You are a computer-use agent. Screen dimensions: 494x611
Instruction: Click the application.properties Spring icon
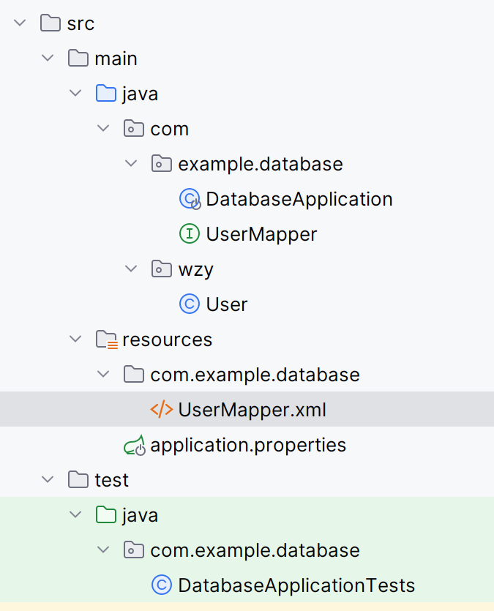(134, 445)
